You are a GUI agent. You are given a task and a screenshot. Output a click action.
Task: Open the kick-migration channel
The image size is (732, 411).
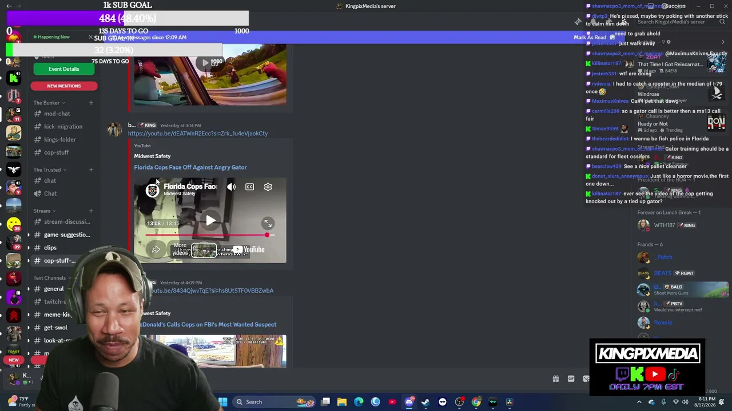pyautogui.click(x=63, y=127)
